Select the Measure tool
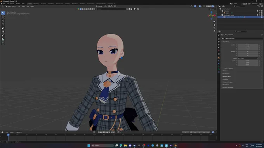 click(3, 39)
